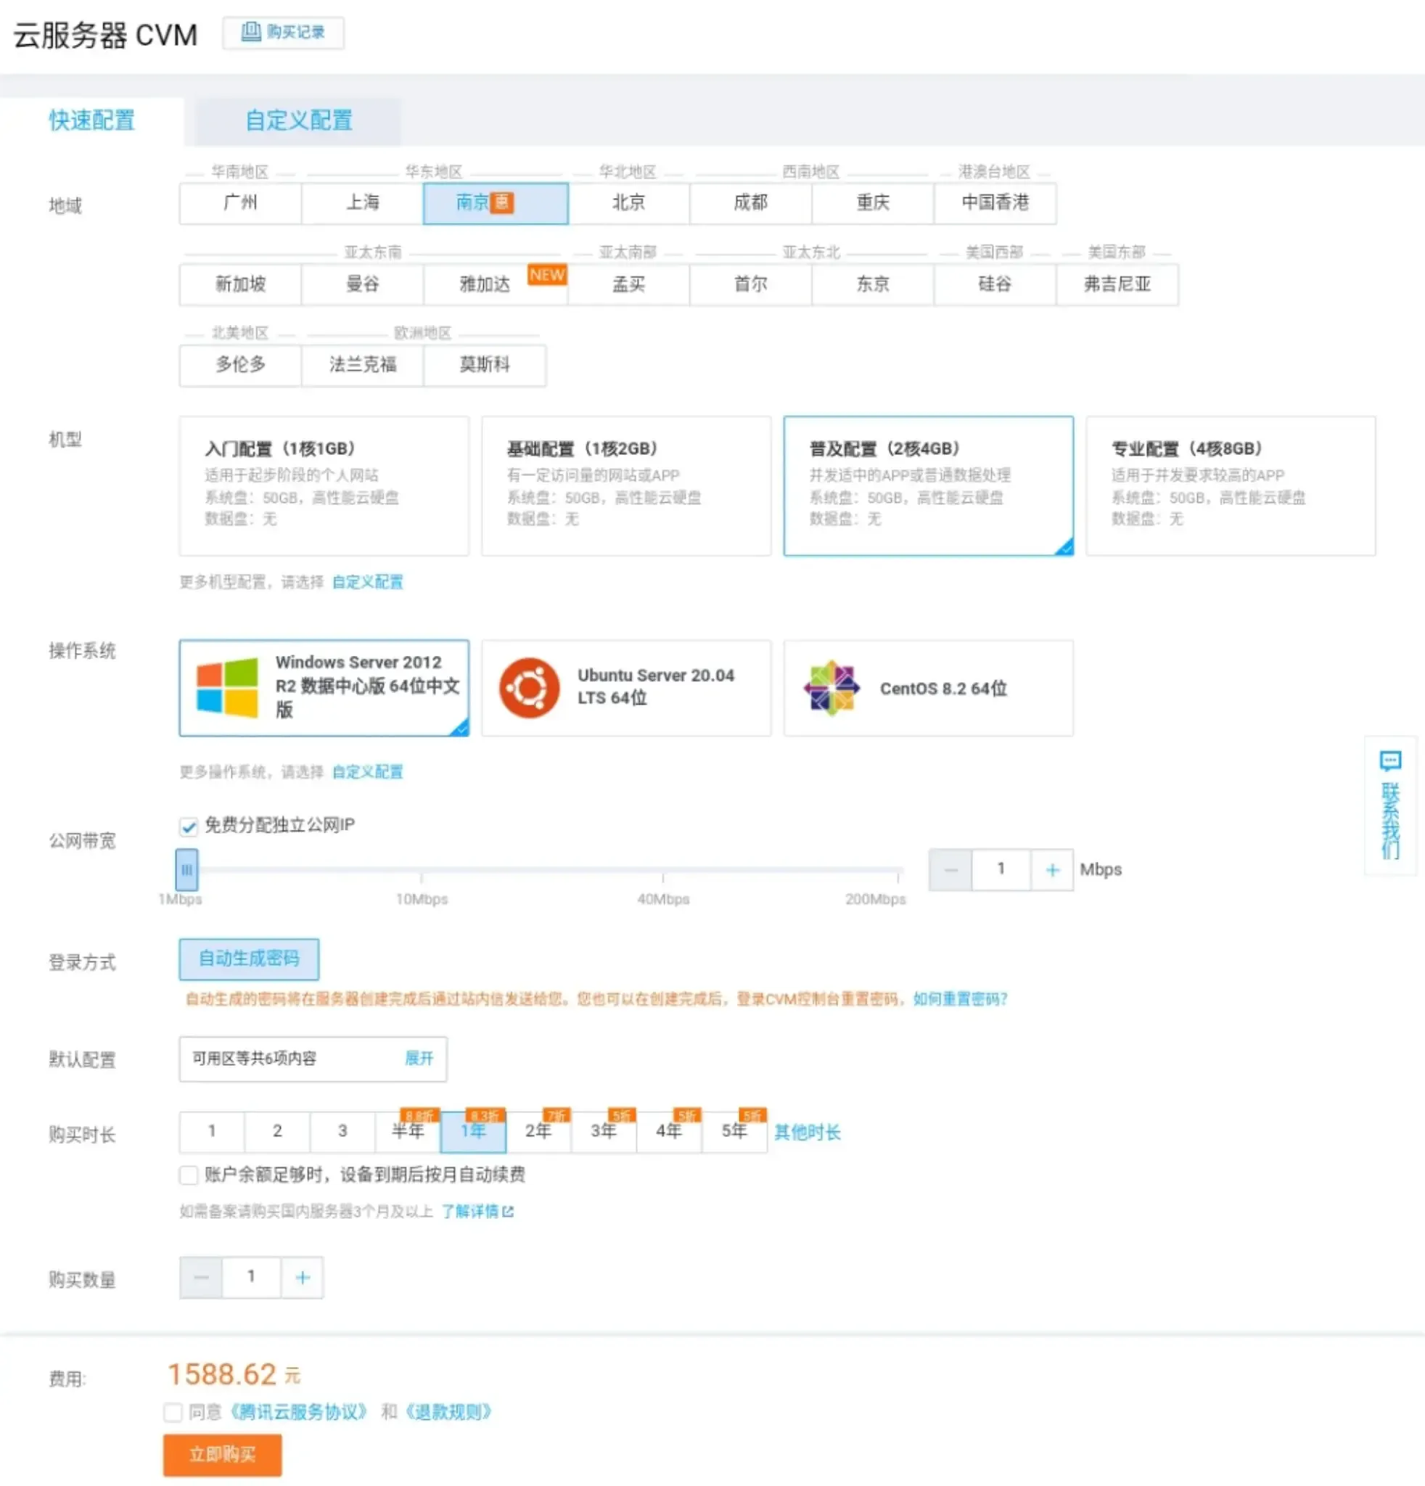
Task: Open 其他时长 duration options
Action: click(808, 1132)
